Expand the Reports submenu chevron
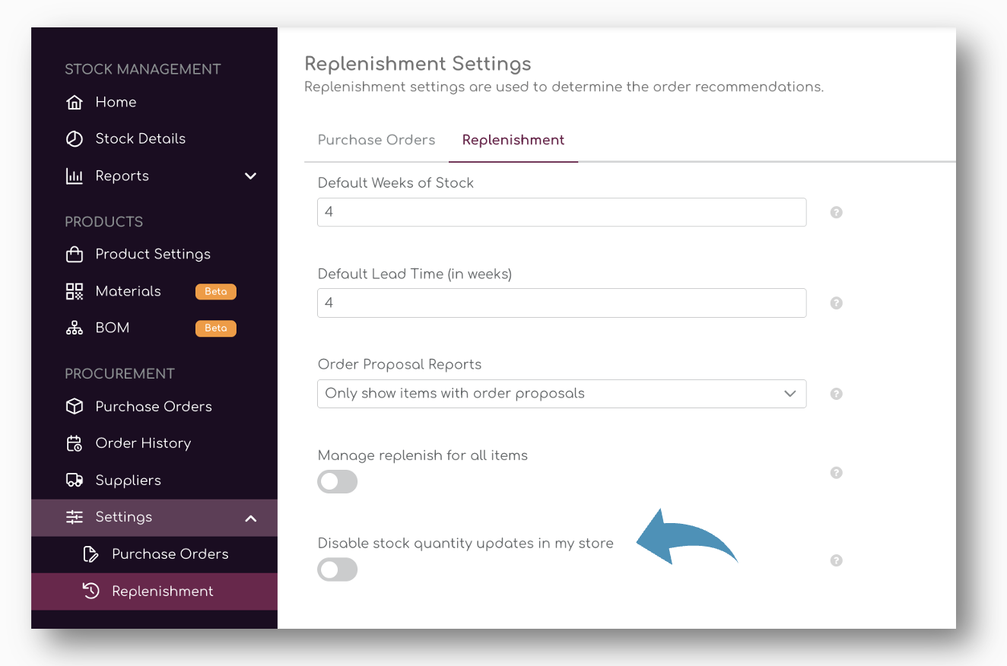Screen dimensions: 1007x666 click(x=250, y=176)
